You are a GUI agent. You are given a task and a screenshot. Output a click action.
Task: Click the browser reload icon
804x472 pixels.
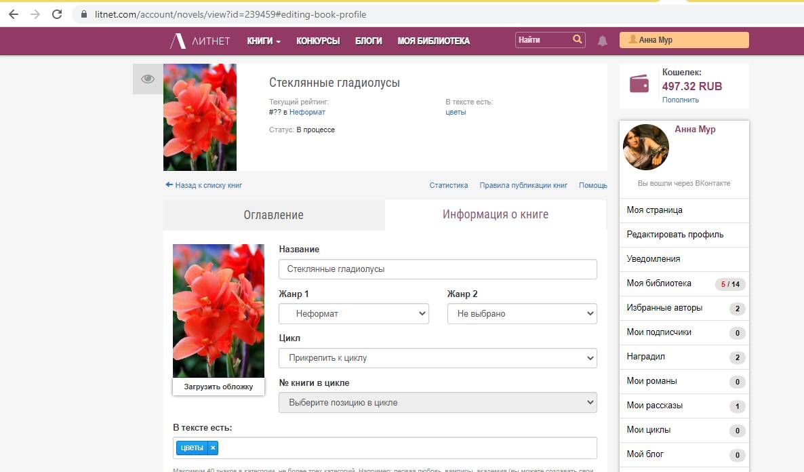click(57, 14)
